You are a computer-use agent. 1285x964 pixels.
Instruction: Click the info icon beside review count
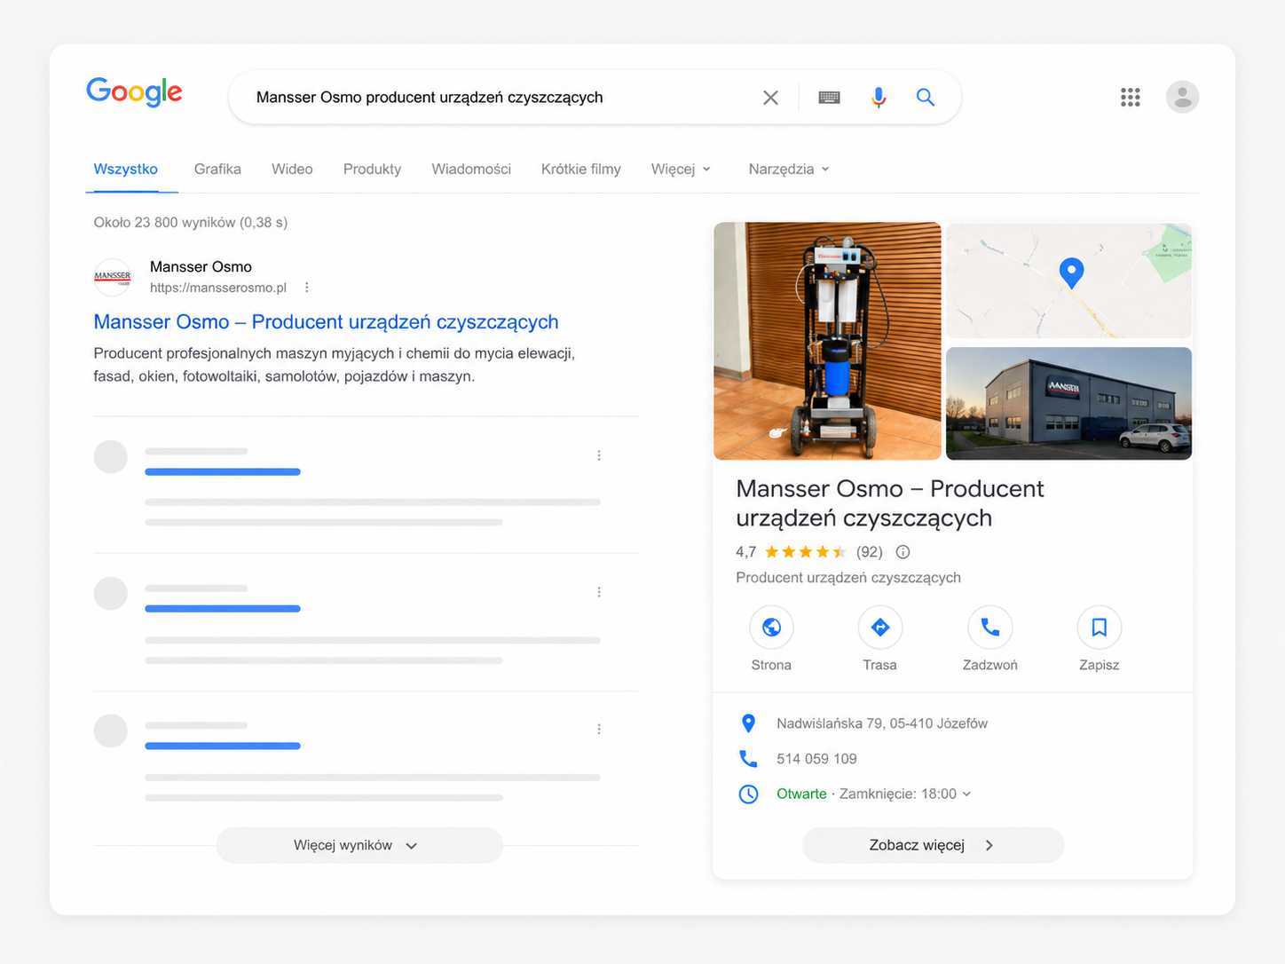click(x=903, y=552)
